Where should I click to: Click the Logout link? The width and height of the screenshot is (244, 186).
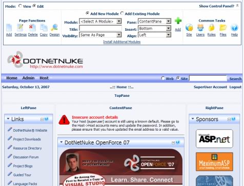tap(235, 87)
